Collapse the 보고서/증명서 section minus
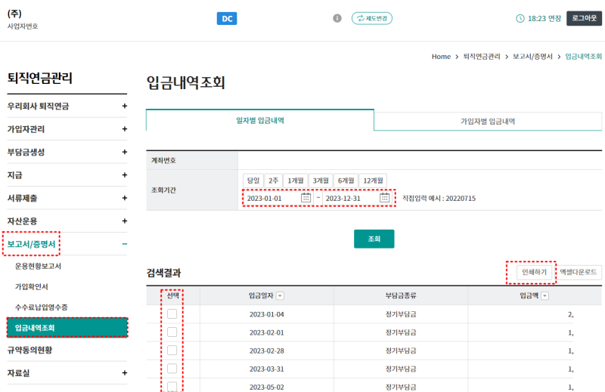605x392 pixels. tap(124, 244)
